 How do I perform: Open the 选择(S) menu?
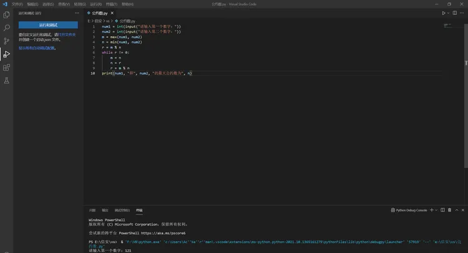(48, 4)
